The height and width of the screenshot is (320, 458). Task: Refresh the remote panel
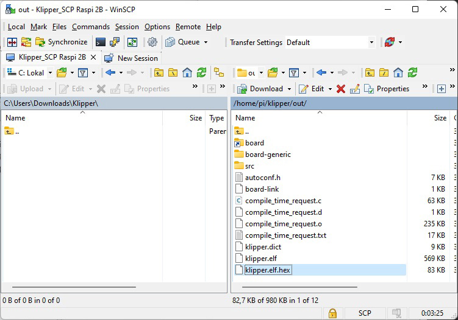412,72
